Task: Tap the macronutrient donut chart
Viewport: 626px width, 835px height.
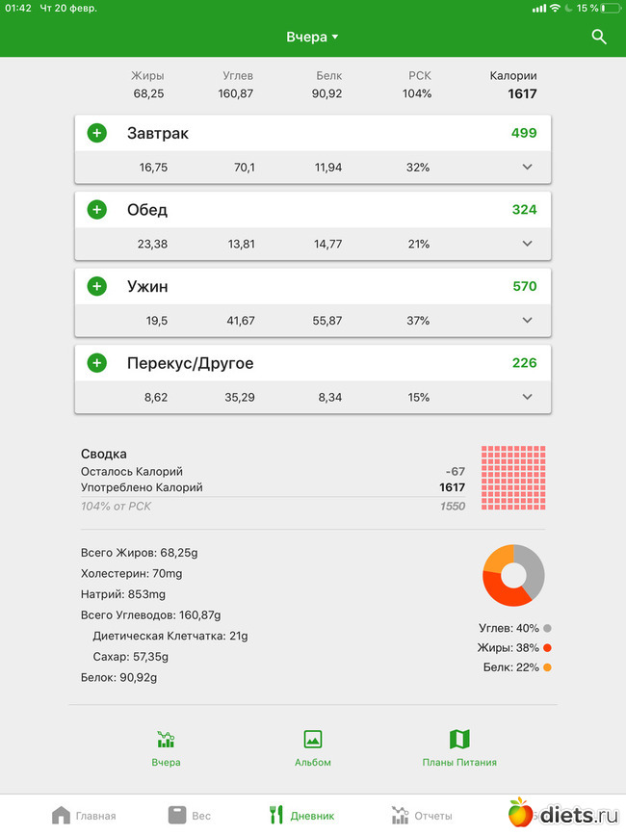Action: 513,575
